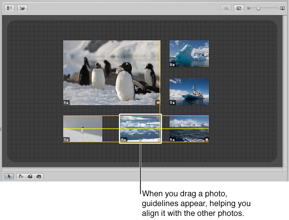Click the 5-star badge on ship photo
Image resolution: width=289 pixels, height=220 pixels.
[x=173, y=103]
